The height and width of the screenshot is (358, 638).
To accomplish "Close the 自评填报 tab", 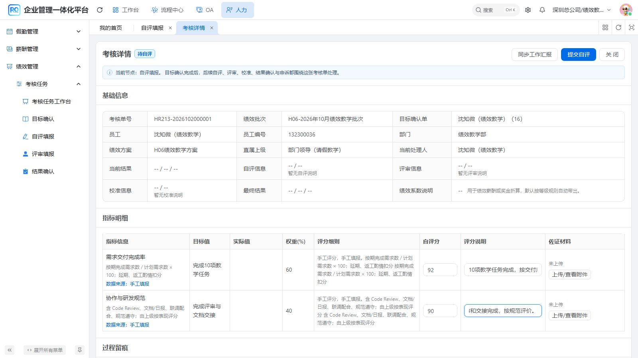I will [170, 28].
